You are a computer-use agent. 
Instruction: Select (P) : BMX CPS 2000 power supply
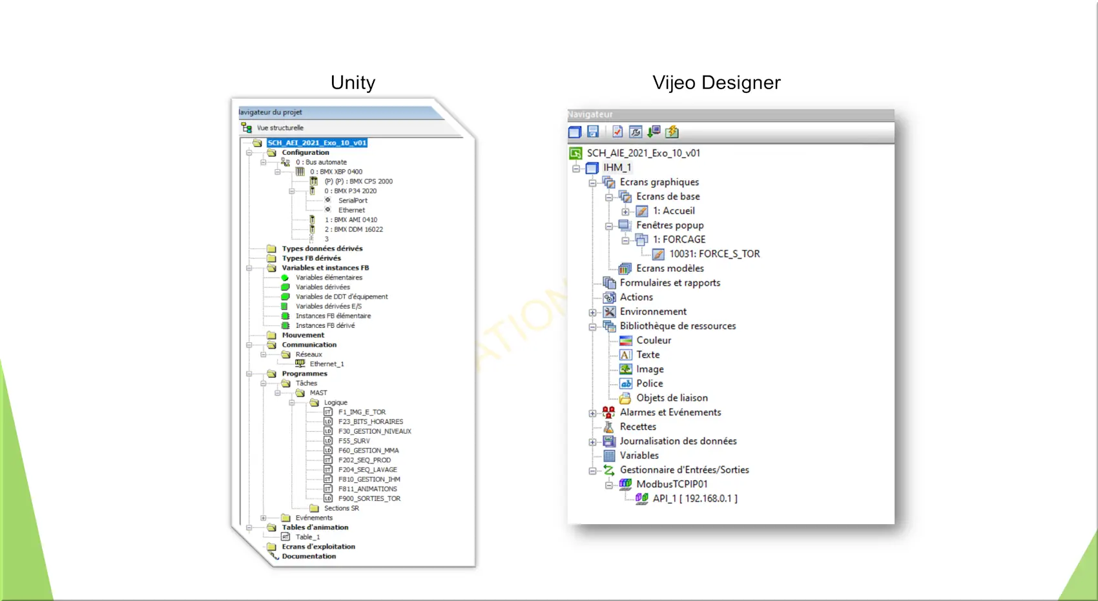click(x=358, y=181)
